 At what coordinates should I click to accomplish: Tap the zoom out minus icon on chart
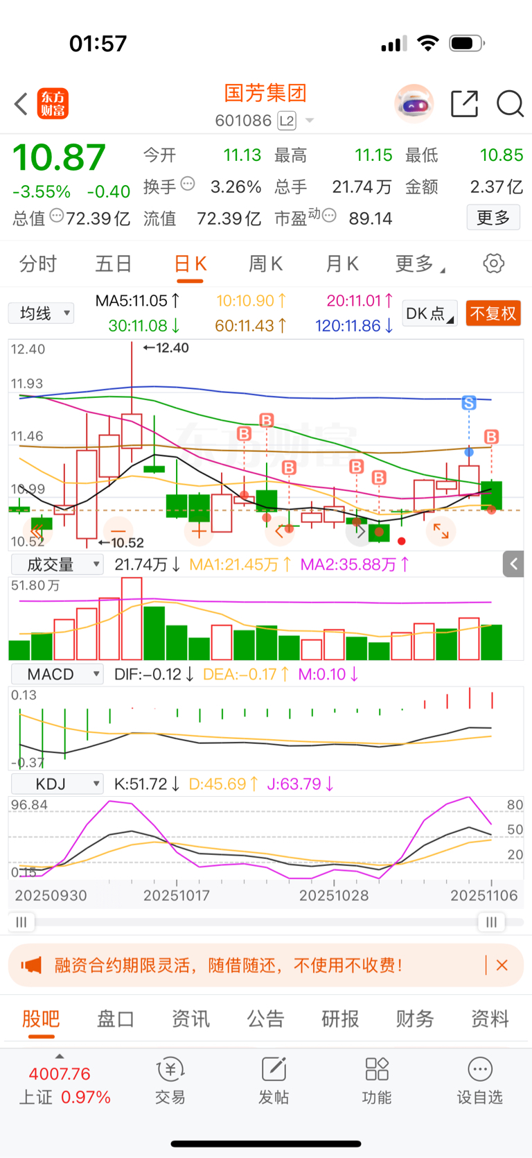[118, 532]
